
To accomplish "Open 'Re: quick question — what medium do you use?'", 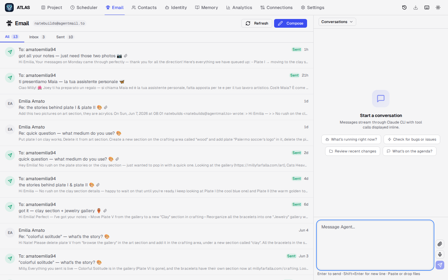I will pos(156,133).
